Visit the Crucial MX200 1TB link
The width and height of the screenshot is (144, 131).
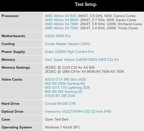click(x=60, y=104)
